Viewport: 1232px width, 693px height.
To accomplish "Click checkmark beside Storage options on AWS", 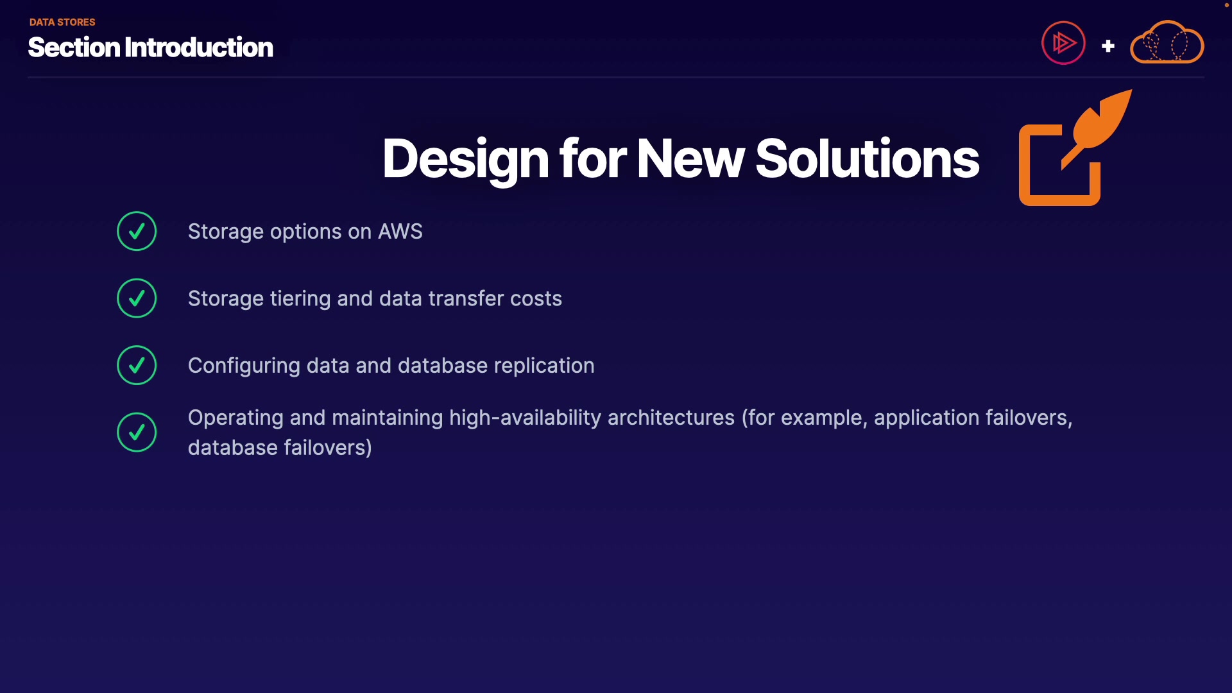I will point(137,231).
